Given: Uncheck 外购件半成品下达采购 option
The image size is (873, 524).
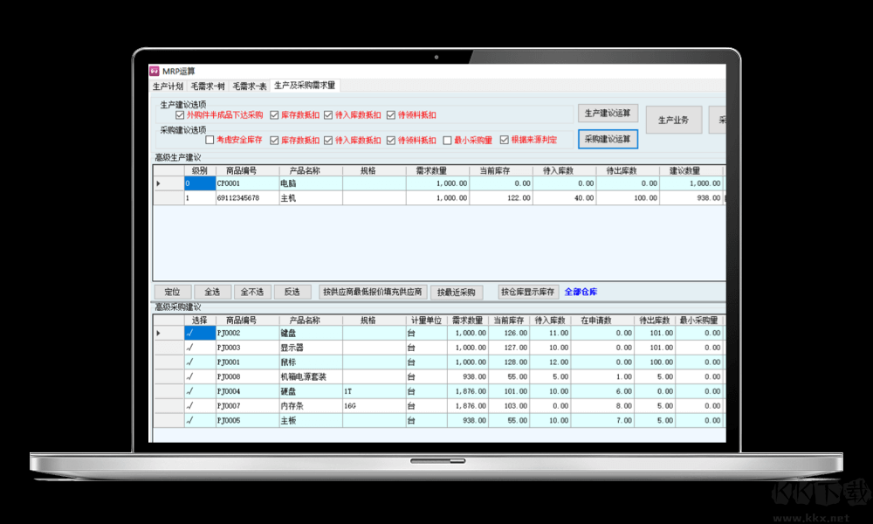Looking at the screenshot, I should pos(180,115).
